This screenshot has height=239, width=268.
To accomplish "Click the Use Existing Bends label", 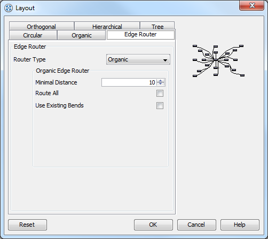I will tap(59, 105).
